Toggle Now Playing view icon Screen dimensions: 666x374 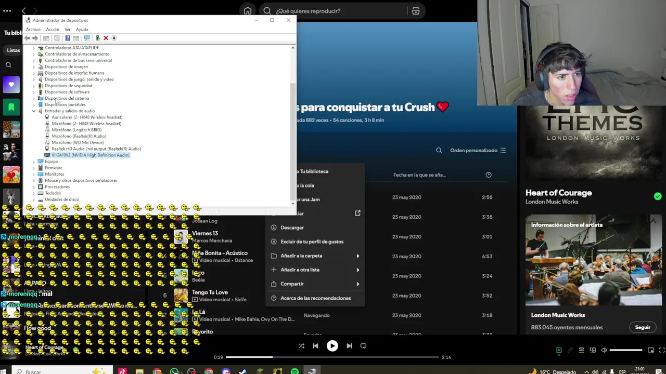click(559, 350)
